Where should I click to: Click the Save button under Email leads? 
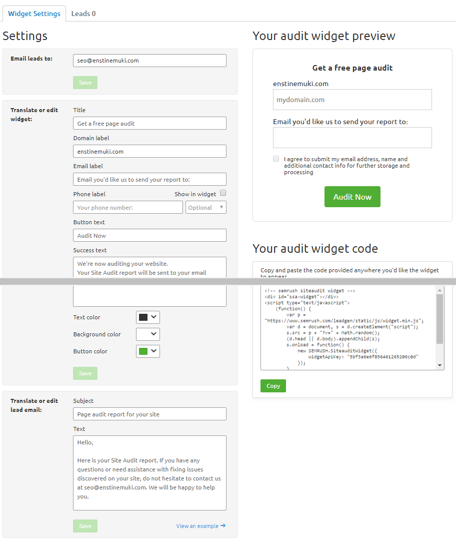[x=85, y=83]
